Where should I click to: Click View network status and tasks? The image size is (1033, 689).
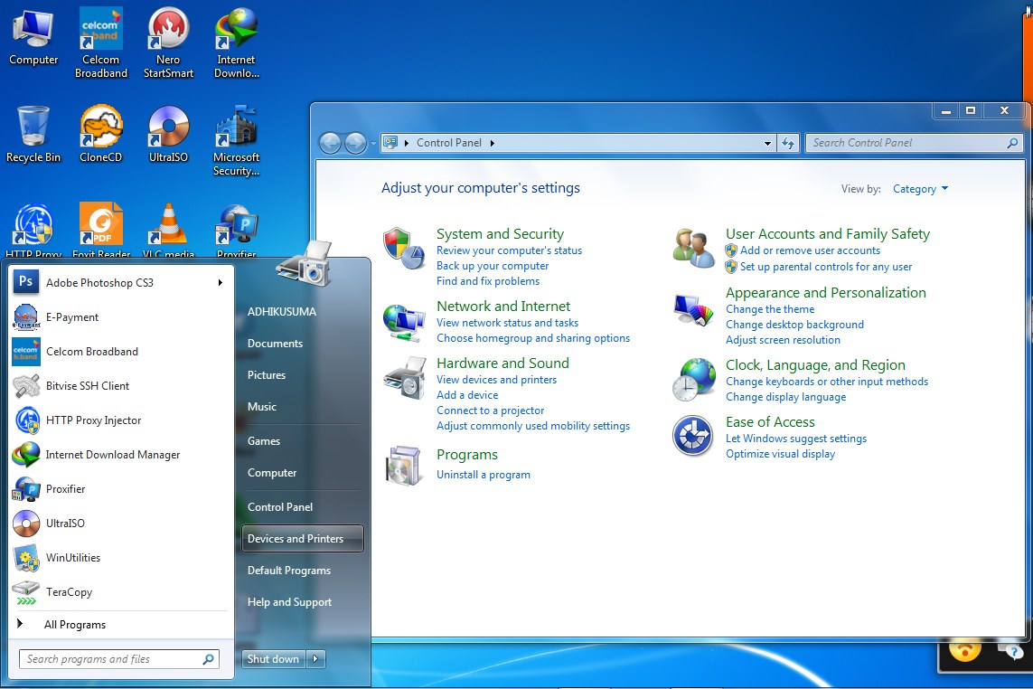[x=507, y=323]
